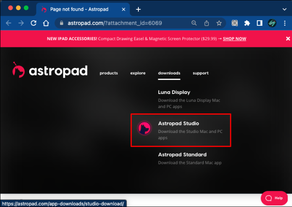Click the browser forward arrow

click(x=21, y=23)
